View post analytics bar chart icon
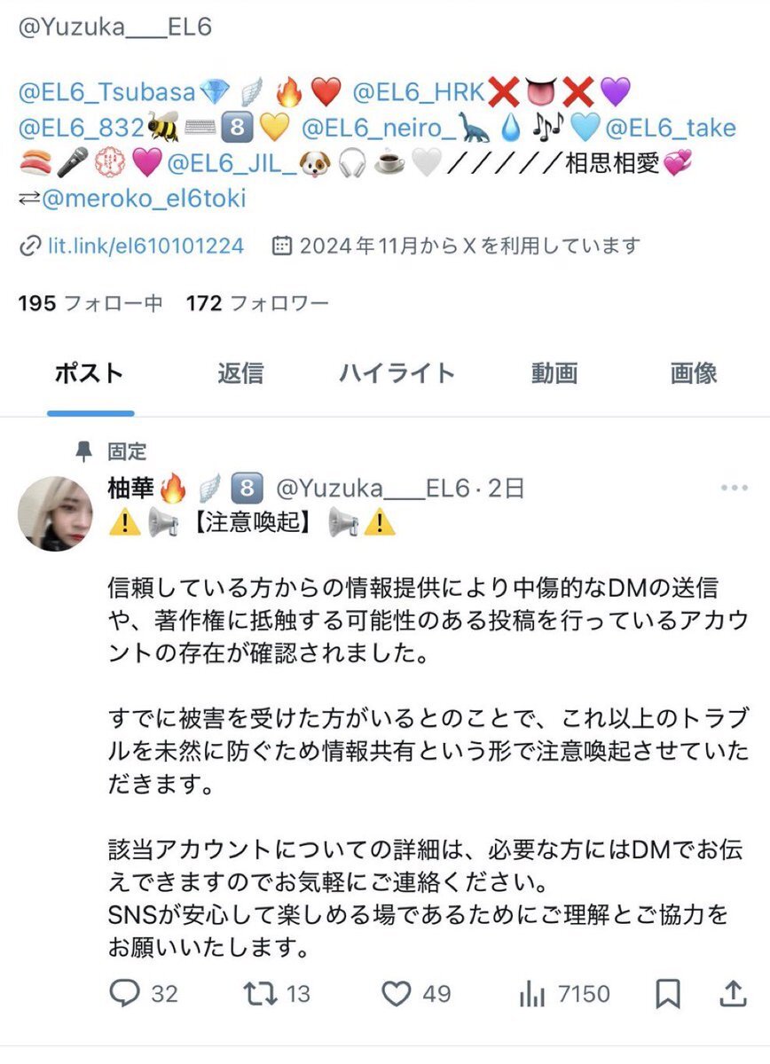770x1064 pixels. (x=532, y=994)
